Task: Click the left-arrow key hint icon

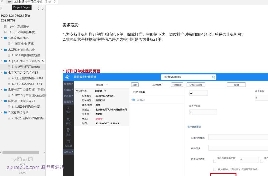Action: 19,159
